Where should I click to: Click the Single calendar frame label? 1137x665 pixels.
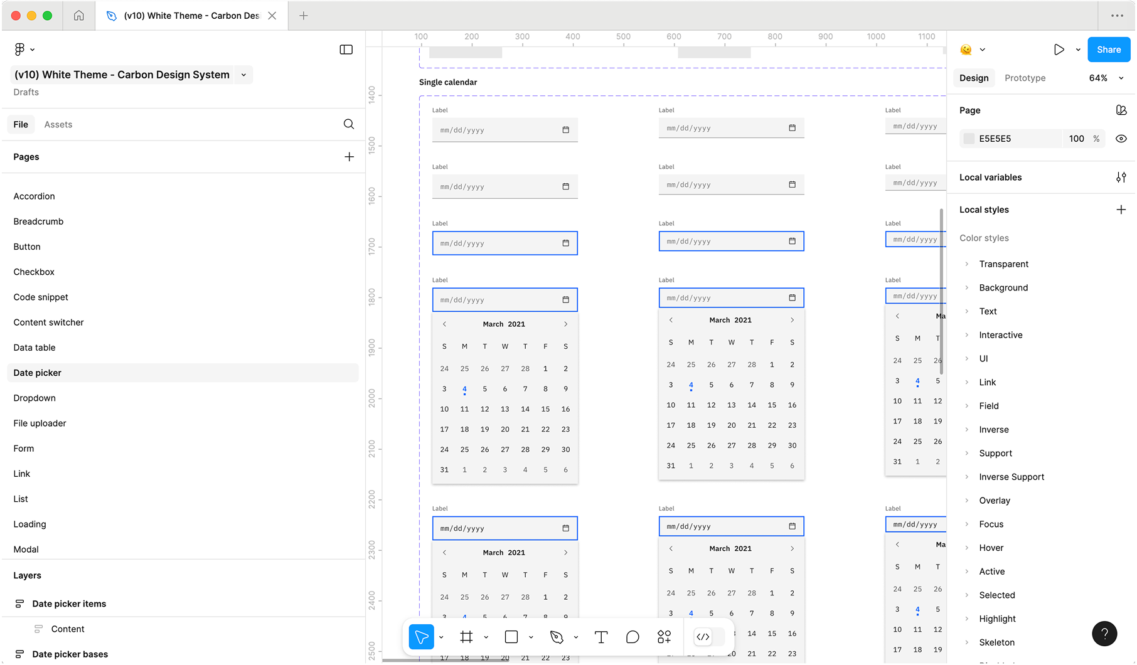point(448,82)
